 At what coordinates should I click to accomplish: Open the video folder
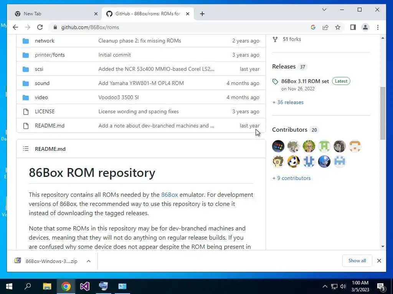[x=41, y=97]
